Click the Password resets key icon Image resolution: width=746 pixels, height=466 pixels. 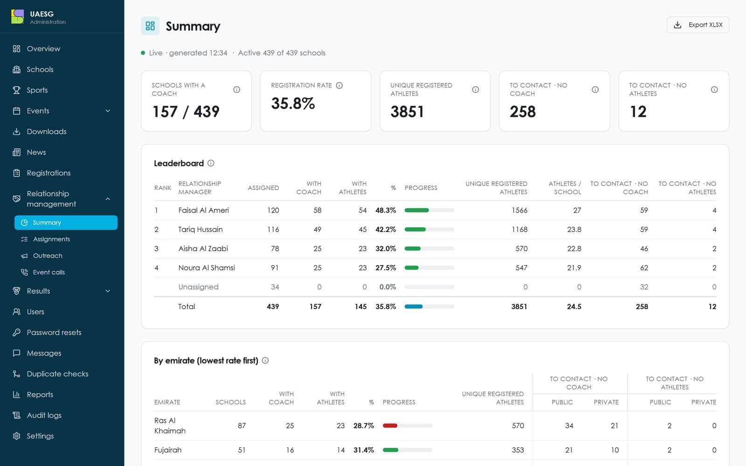[x=17, y=332]
